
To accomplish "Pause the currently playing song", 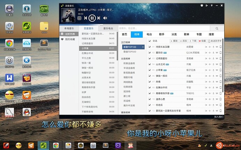I will 92,18.
